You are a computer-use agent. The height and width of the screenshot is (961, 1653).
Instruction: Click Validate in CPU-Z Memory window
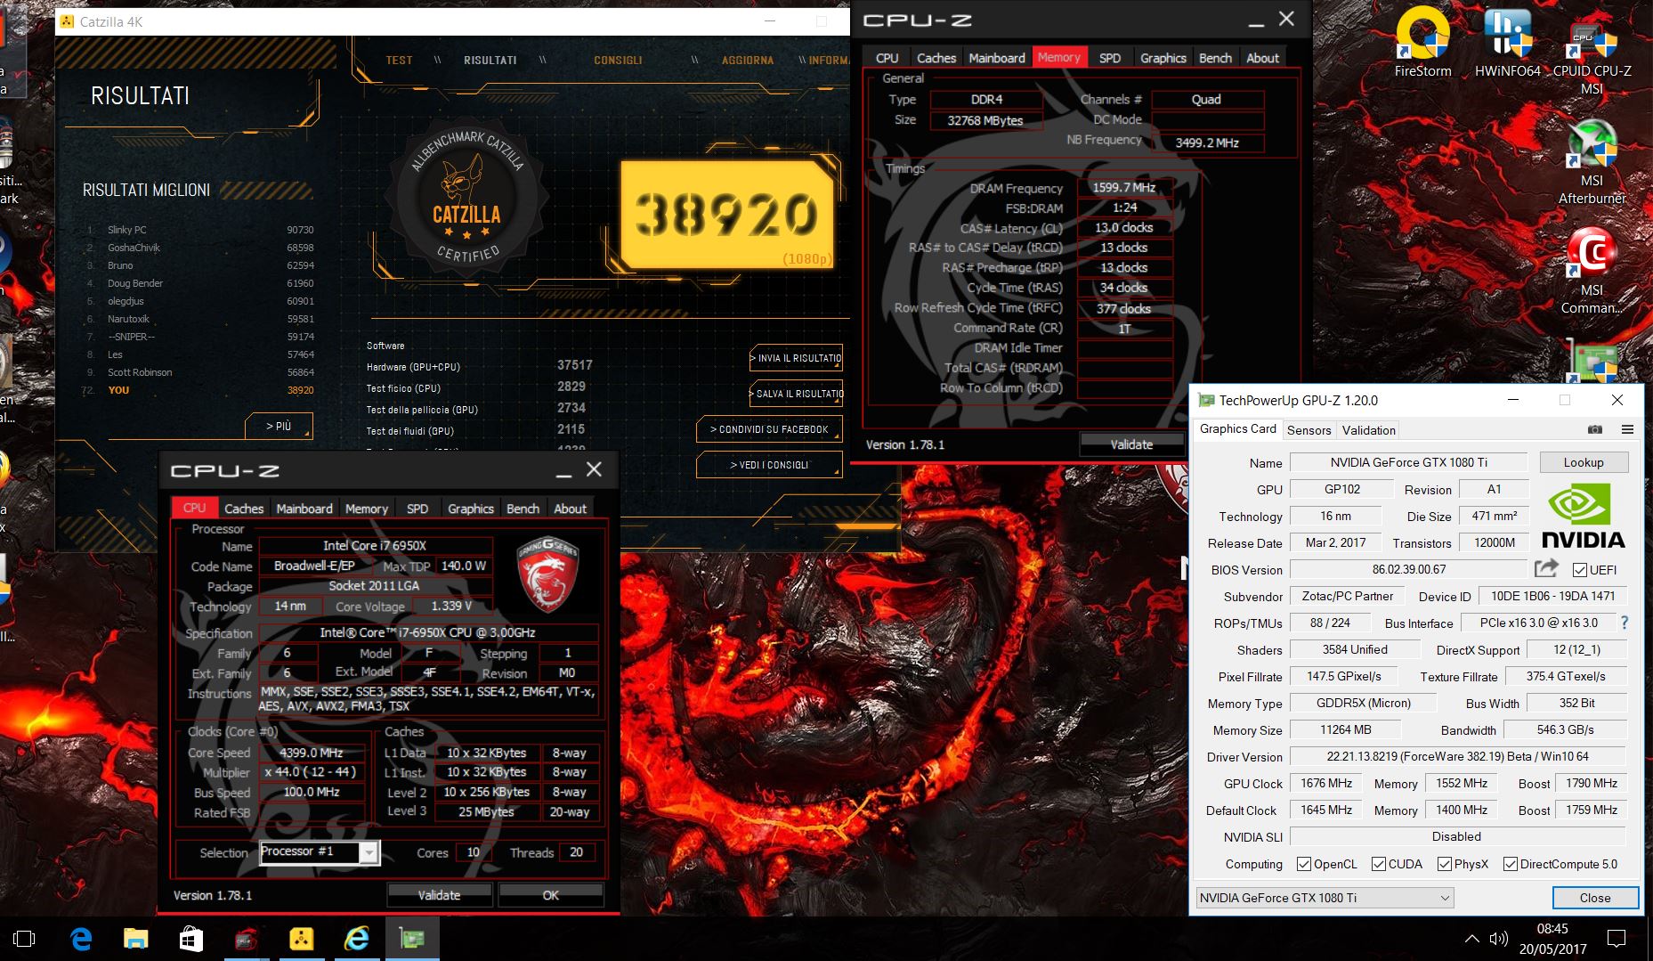click(1131, 444)
